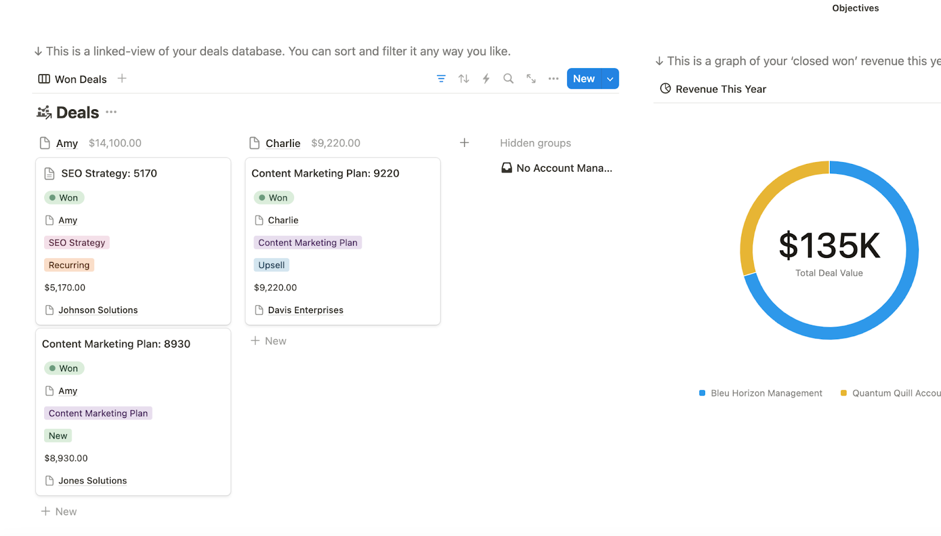Expand the New button dropdown arrow
This screenshot has width=941, height=536.
[610, 79]
